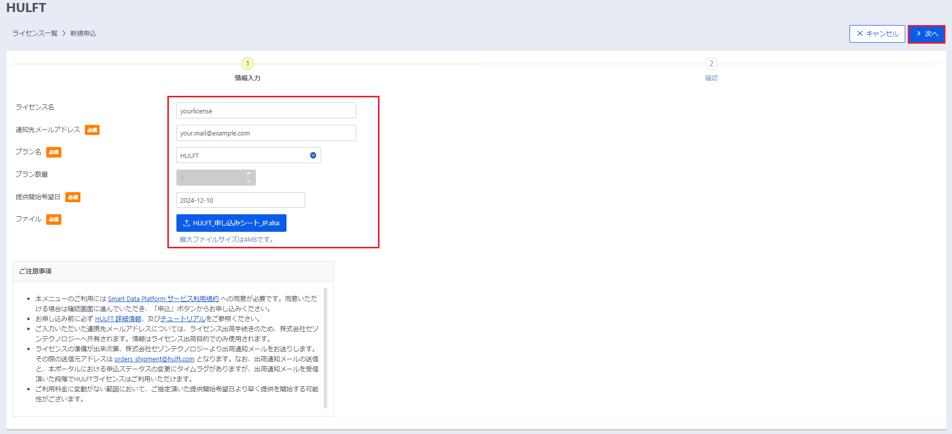
Task: Open Smart Data Platform サービス利用規約 link
Action: [163, 299]
